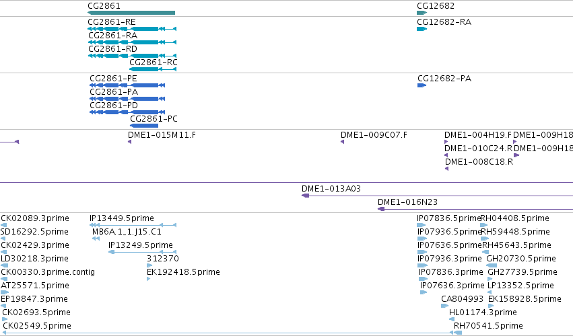Image resolution: width=573 pixels, height=336 pixels.
Task: Select the CG2861-PD protein feature
Action: (x=127, y=112)
